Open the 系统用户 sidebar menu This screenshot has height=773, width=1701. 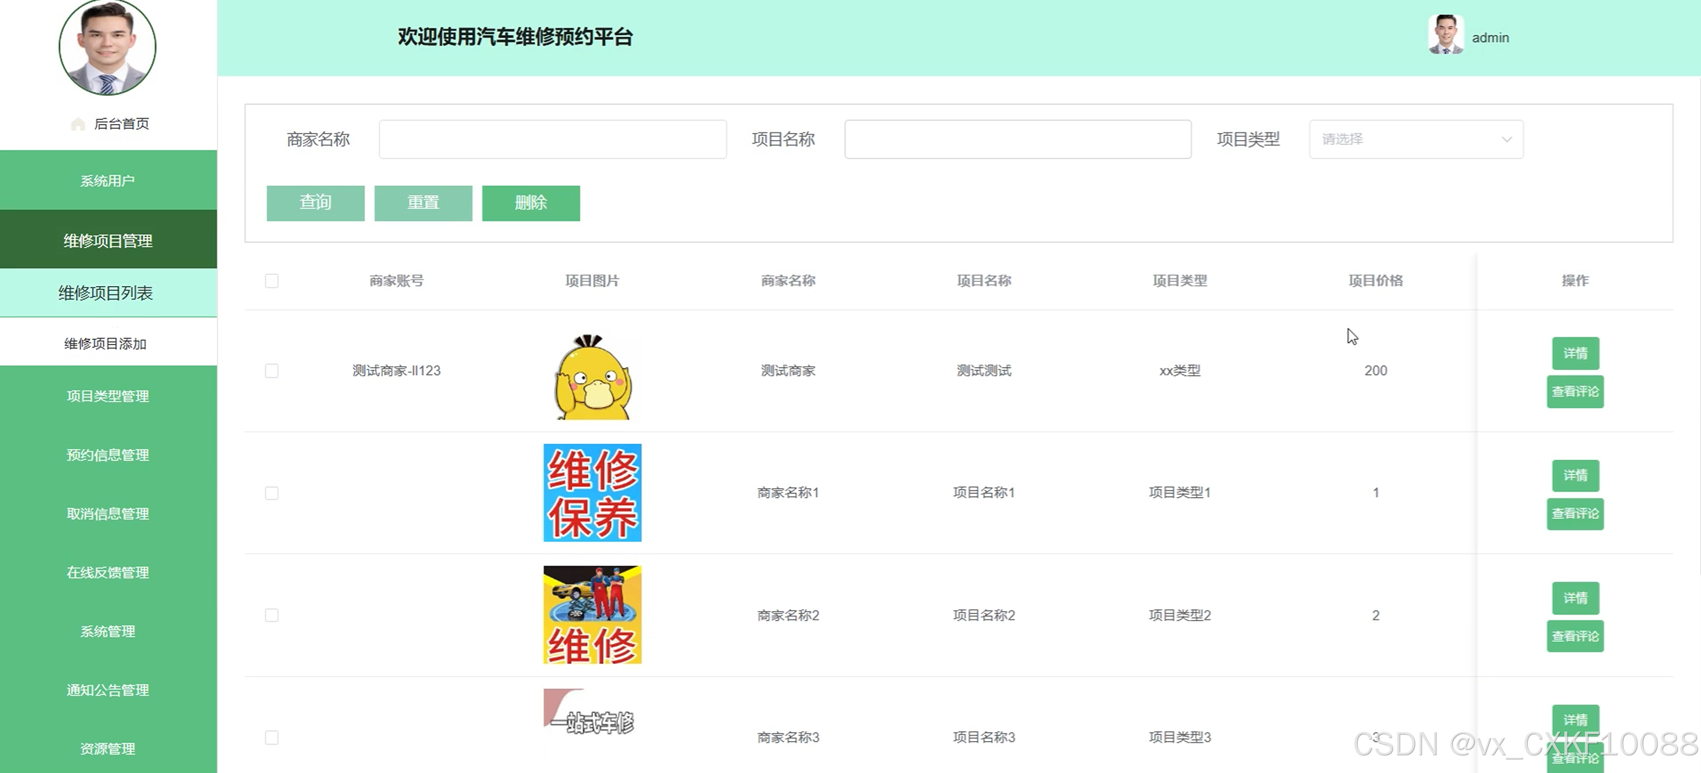point(108,180)
